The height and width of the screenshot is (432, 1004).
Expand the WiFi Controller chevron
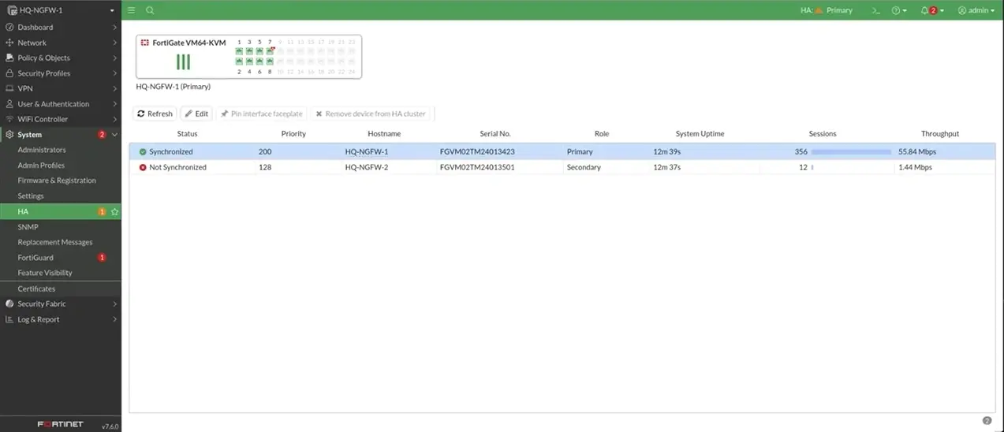tap(114, 119)
